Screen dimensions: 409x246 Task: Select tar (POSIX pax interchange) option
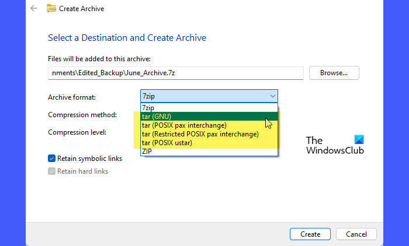184,125
